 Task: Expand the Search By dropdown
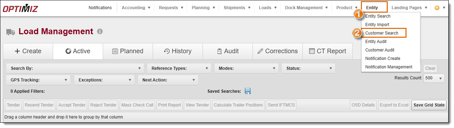click(75, 68)
